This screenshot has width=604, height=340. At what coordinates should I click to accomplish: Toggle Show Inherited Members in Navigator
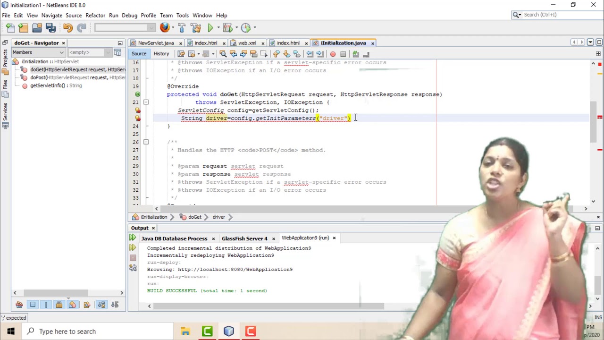click(19, 305)
